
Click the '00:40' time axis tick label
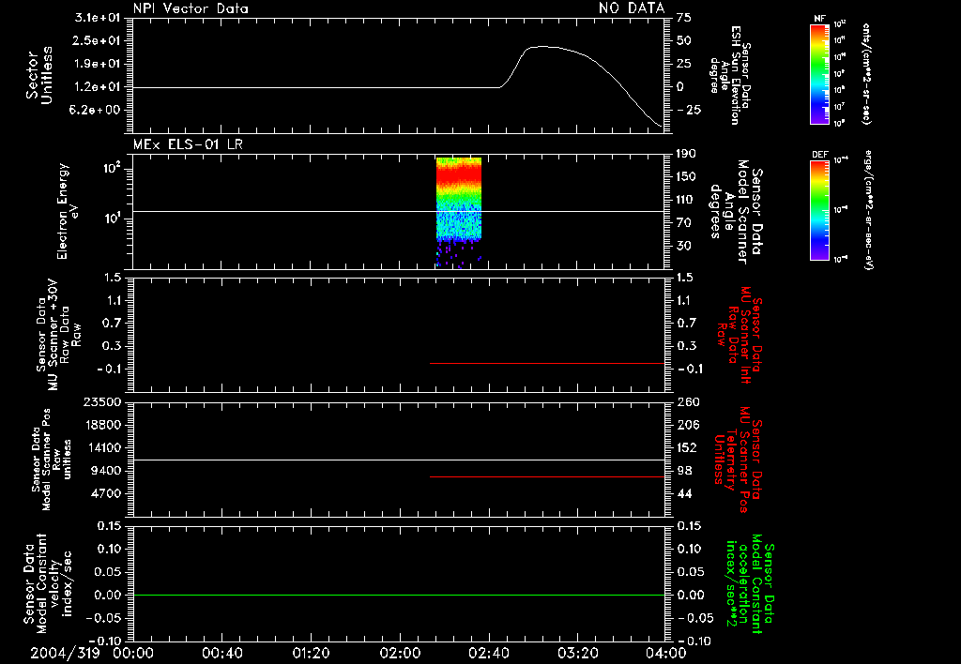click(221, 653)
